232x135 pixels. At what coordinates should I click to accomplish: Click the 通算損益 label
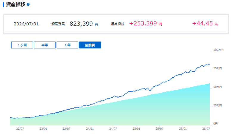pyautogui.click(x=117, y=24)
